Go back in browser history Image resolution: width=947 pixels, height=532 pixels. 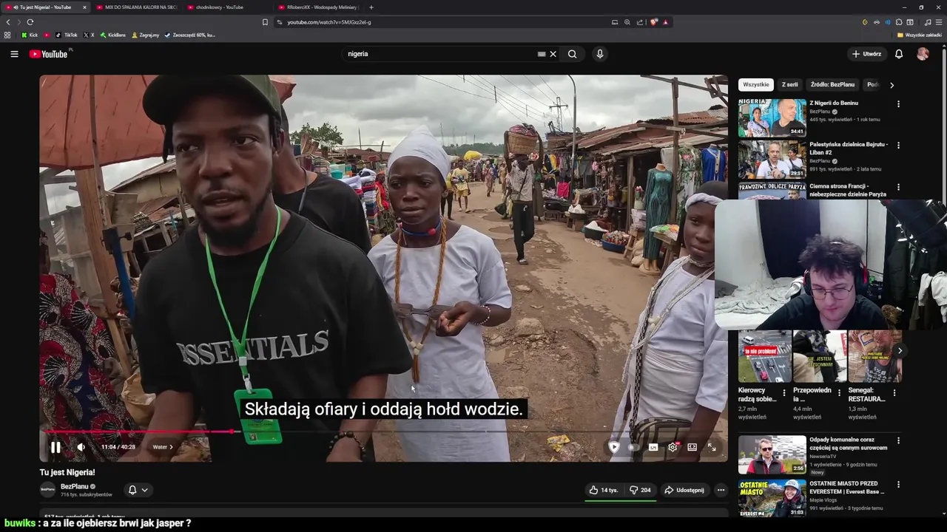pyautogui.click(x=8, y=22)
